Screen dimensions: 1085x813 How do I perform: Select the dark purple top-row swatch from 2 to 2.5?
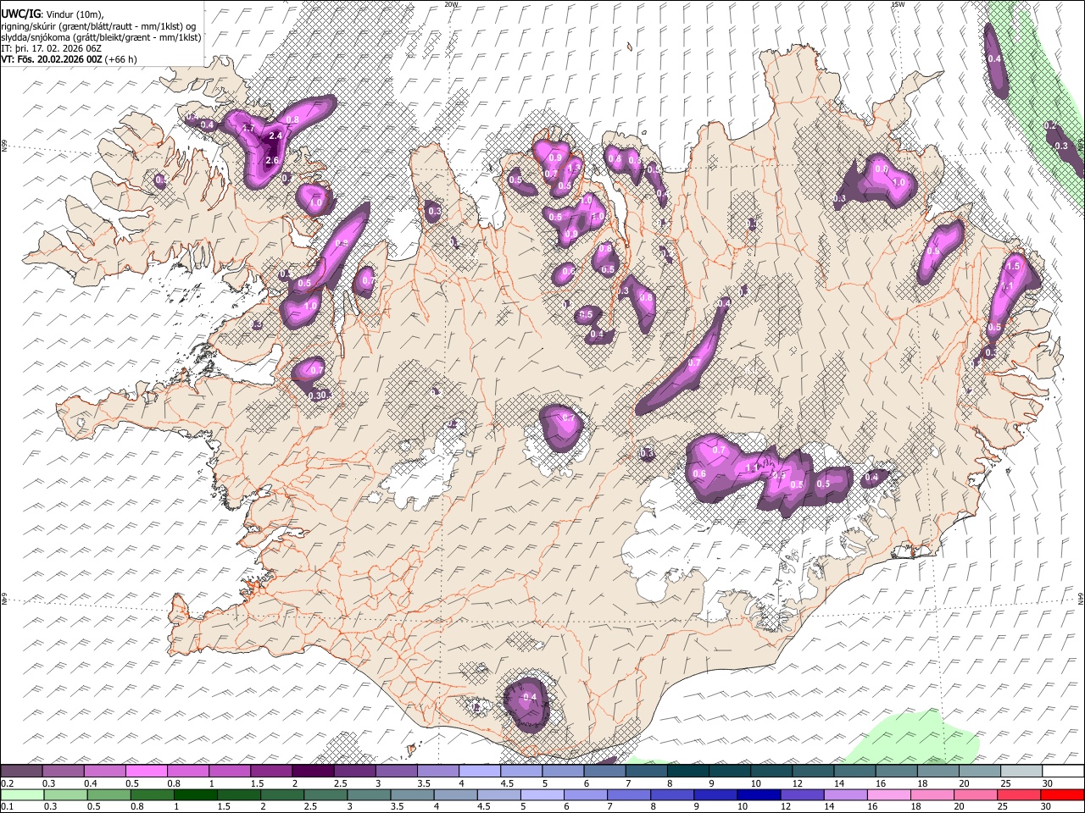(x=313, y=771)
